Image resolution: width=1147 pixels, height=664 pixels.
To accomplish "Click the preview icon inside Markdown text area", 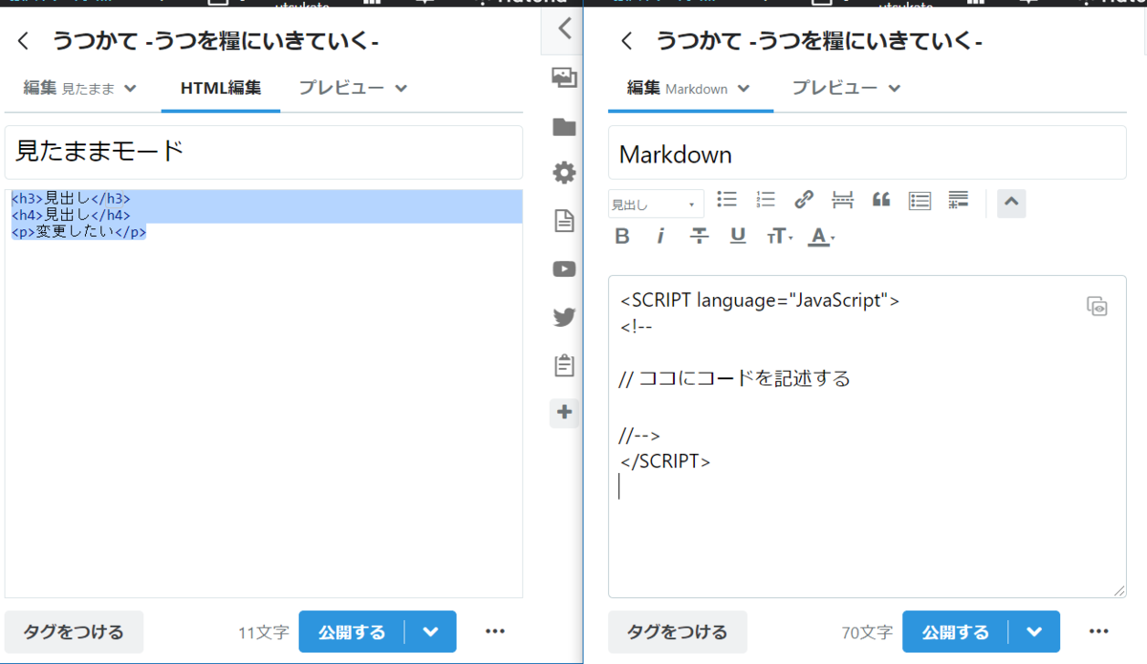I will [1097, 306].
